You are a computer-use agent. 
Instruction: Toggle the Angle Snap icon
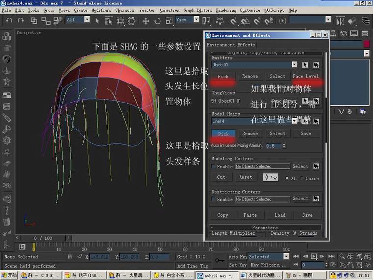point(245,22)
